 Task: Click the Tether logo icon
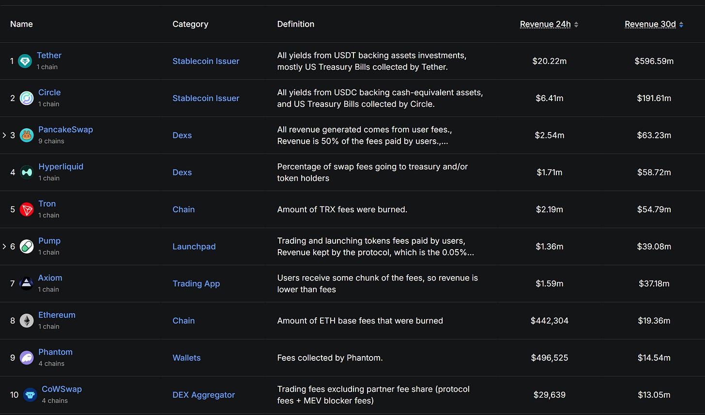click(25, 61)
